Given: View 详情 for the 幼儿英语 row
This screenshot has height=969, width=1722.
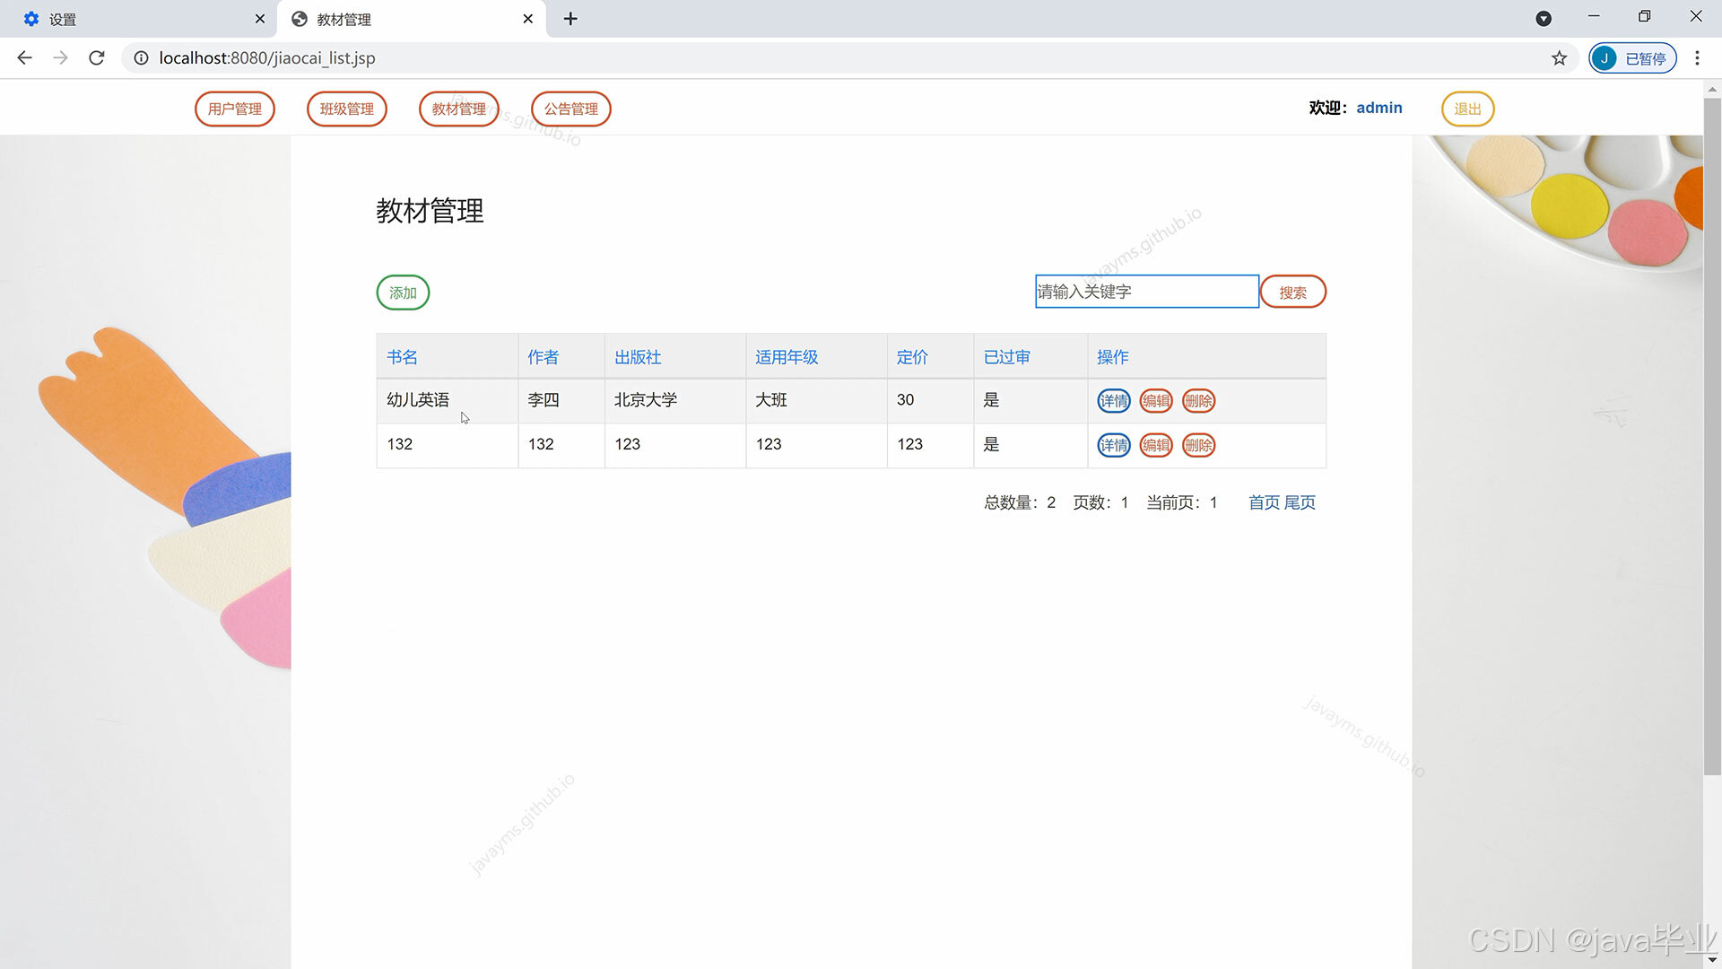Looking at the screenshot, I should tap(1114, 401).
